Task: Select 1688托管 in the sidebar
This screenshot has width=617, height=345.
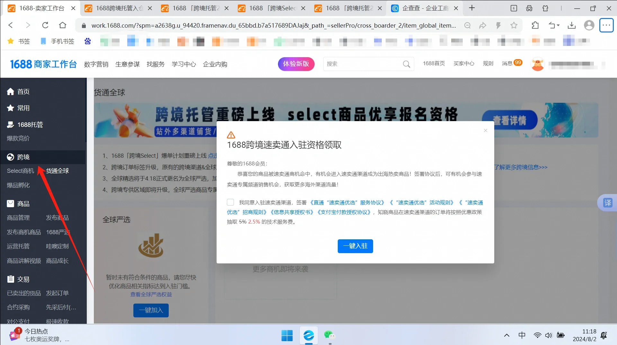Action: point(25,125)
